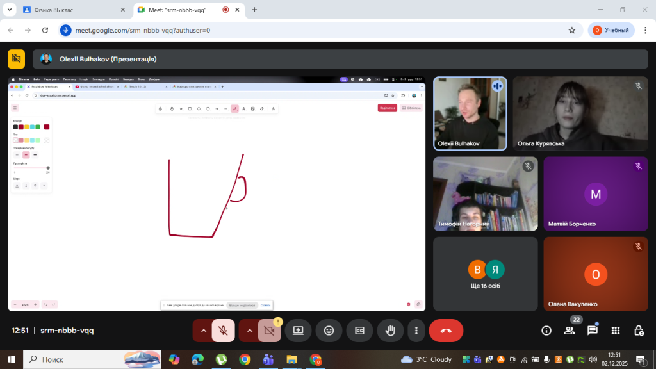Select Тимофій Нагорний video tile
Viewport: 656px width, 369px height.
coord(486,193)
